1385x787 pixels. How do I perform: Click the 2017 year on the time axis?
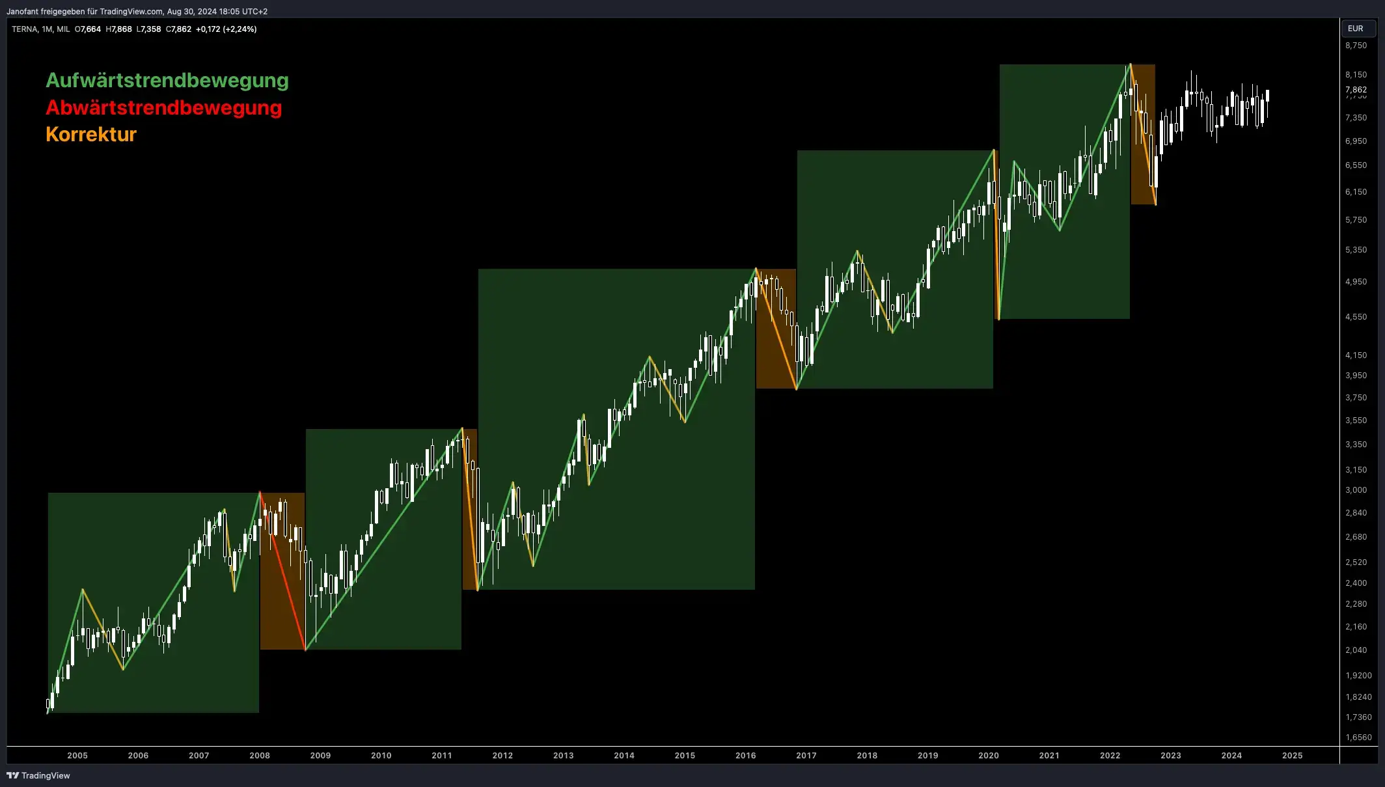806,756
